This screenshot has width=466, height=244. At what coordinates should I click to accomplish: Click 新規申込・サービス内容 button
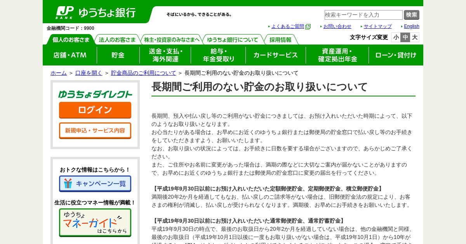(x=95, y=131)
